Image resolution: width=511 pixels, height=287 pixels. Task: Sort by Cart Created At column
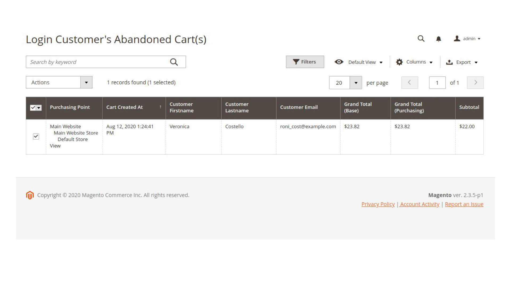click(125, 107)
